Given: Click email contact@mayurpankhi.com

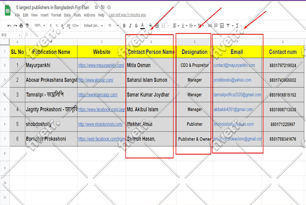Looking at the screenshot, I should 234,65.
